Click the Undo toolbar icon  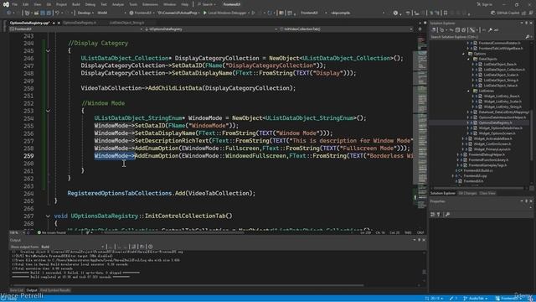pos(57,13)
